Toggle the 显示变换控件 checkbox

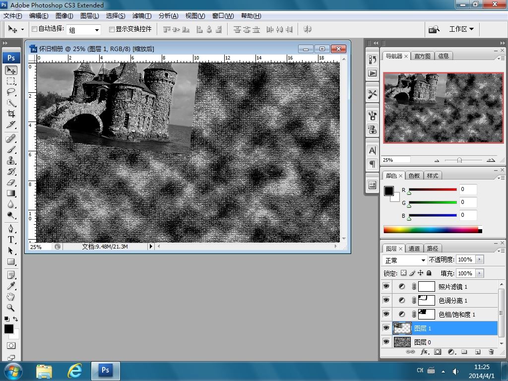112,29
